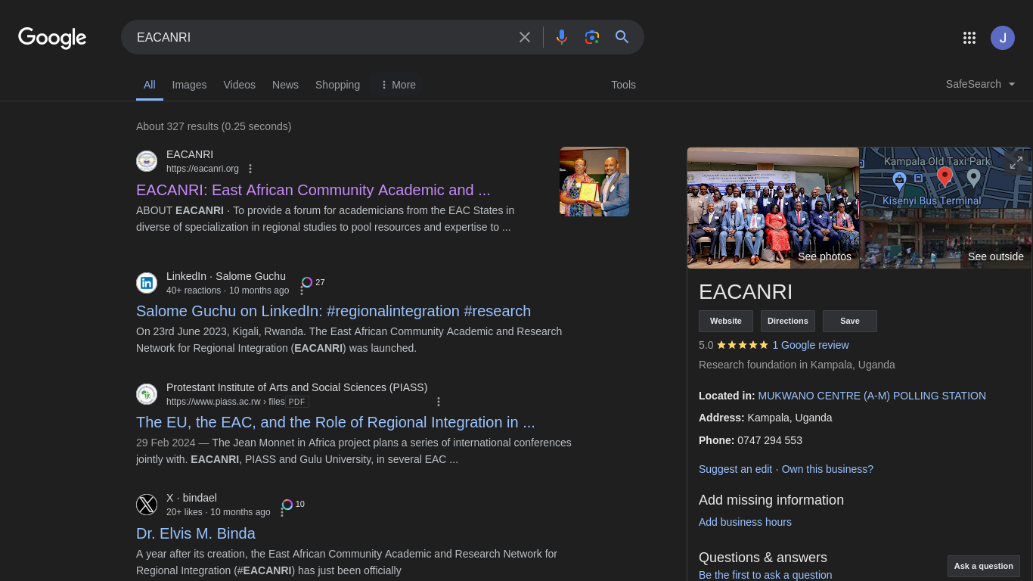Viewport: 1033px width, 581px height.
Task: Open options menu for LinkedIn result
Action: point(302,291)
